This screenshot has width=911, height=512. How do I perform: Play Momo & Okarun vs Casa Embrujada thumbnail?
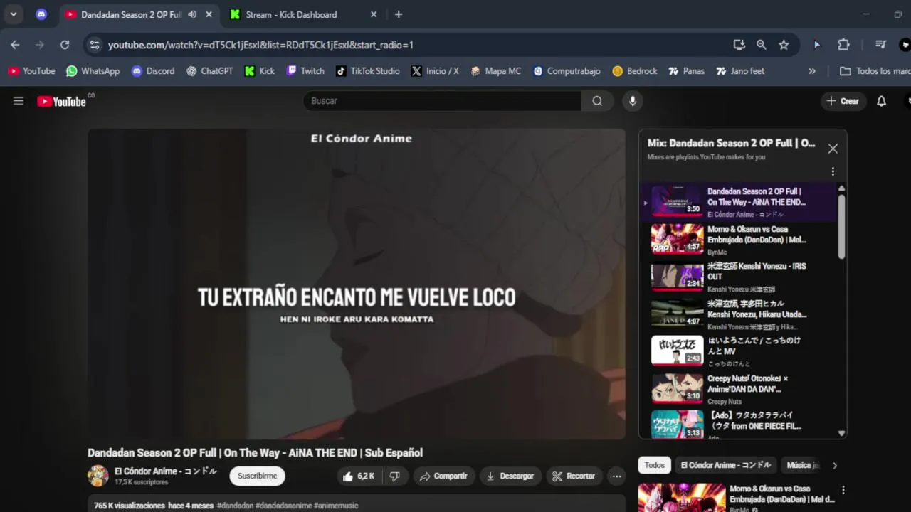point(677,239)
